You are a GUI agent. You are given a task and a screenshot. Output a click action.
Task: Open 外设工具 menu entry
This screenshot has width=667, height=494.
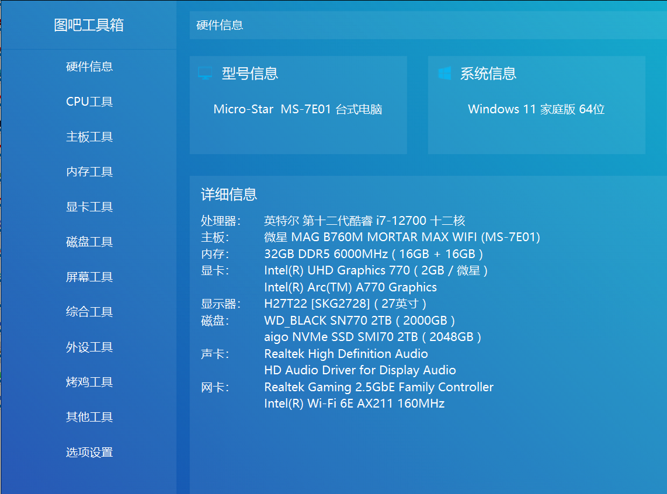pos(89,347)
